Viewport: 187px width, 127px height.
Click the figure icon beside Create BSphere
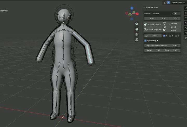145,29
